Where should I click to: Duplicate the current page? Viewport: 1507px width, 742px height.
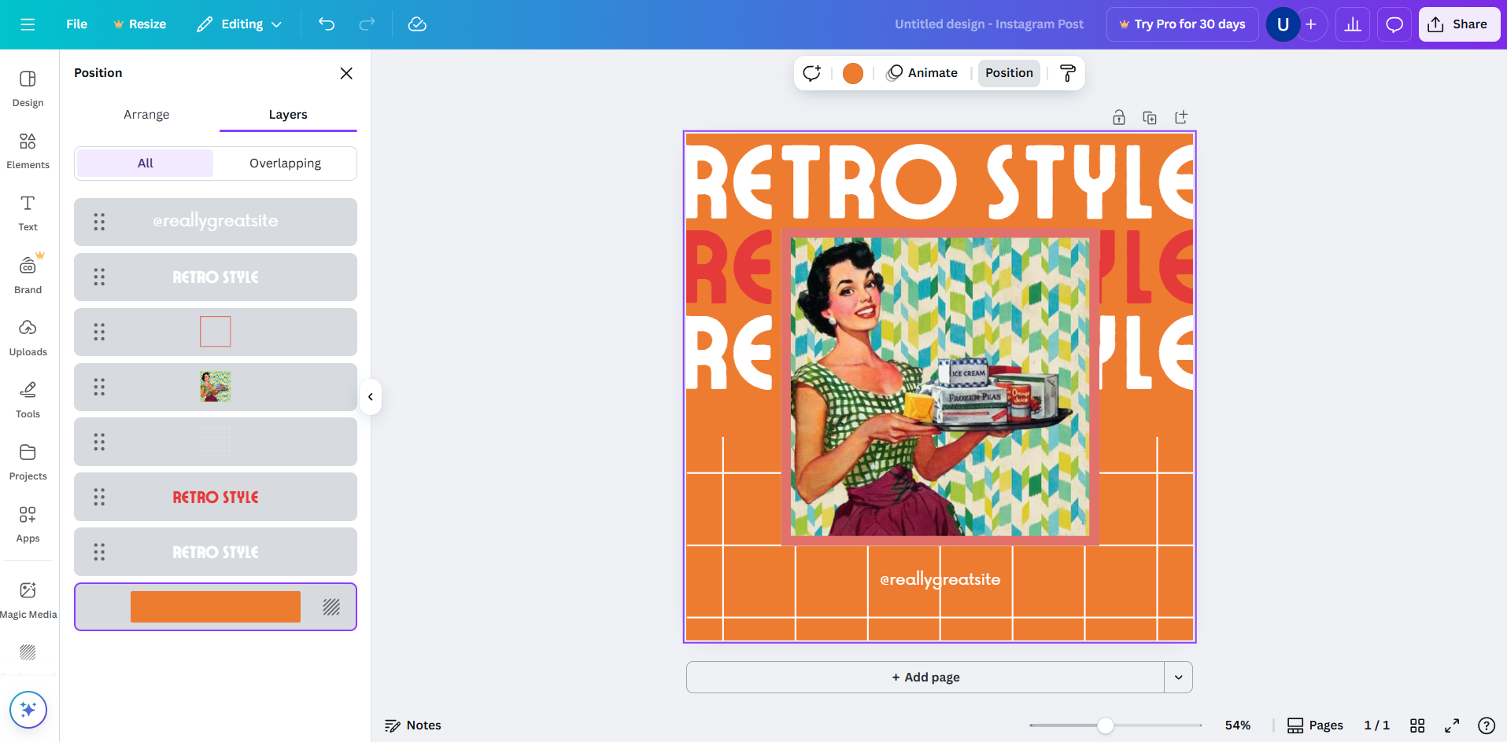point(1150,116)
